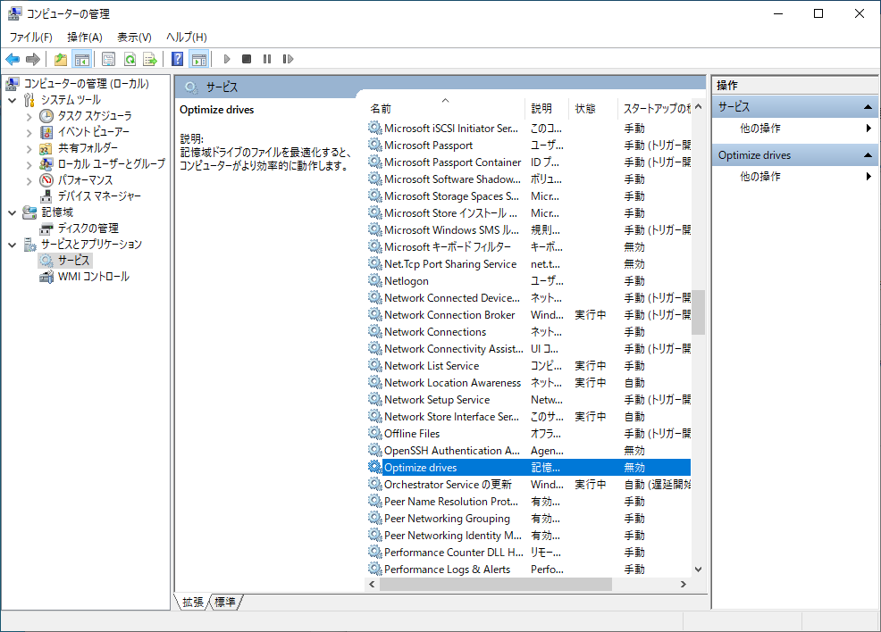Click the scroll down arrow of services list
The height and width of the screenshot is (632, 881).
(x=699, y=570)
